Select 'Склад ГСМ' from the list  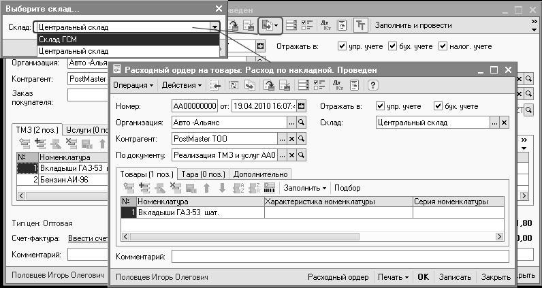pos(129,40)
